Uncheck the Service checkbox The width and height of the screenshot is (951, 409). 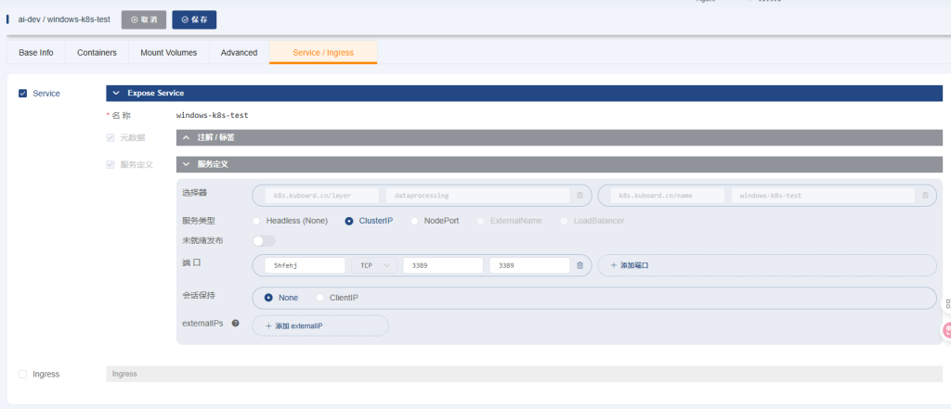[x=23, y=94]
